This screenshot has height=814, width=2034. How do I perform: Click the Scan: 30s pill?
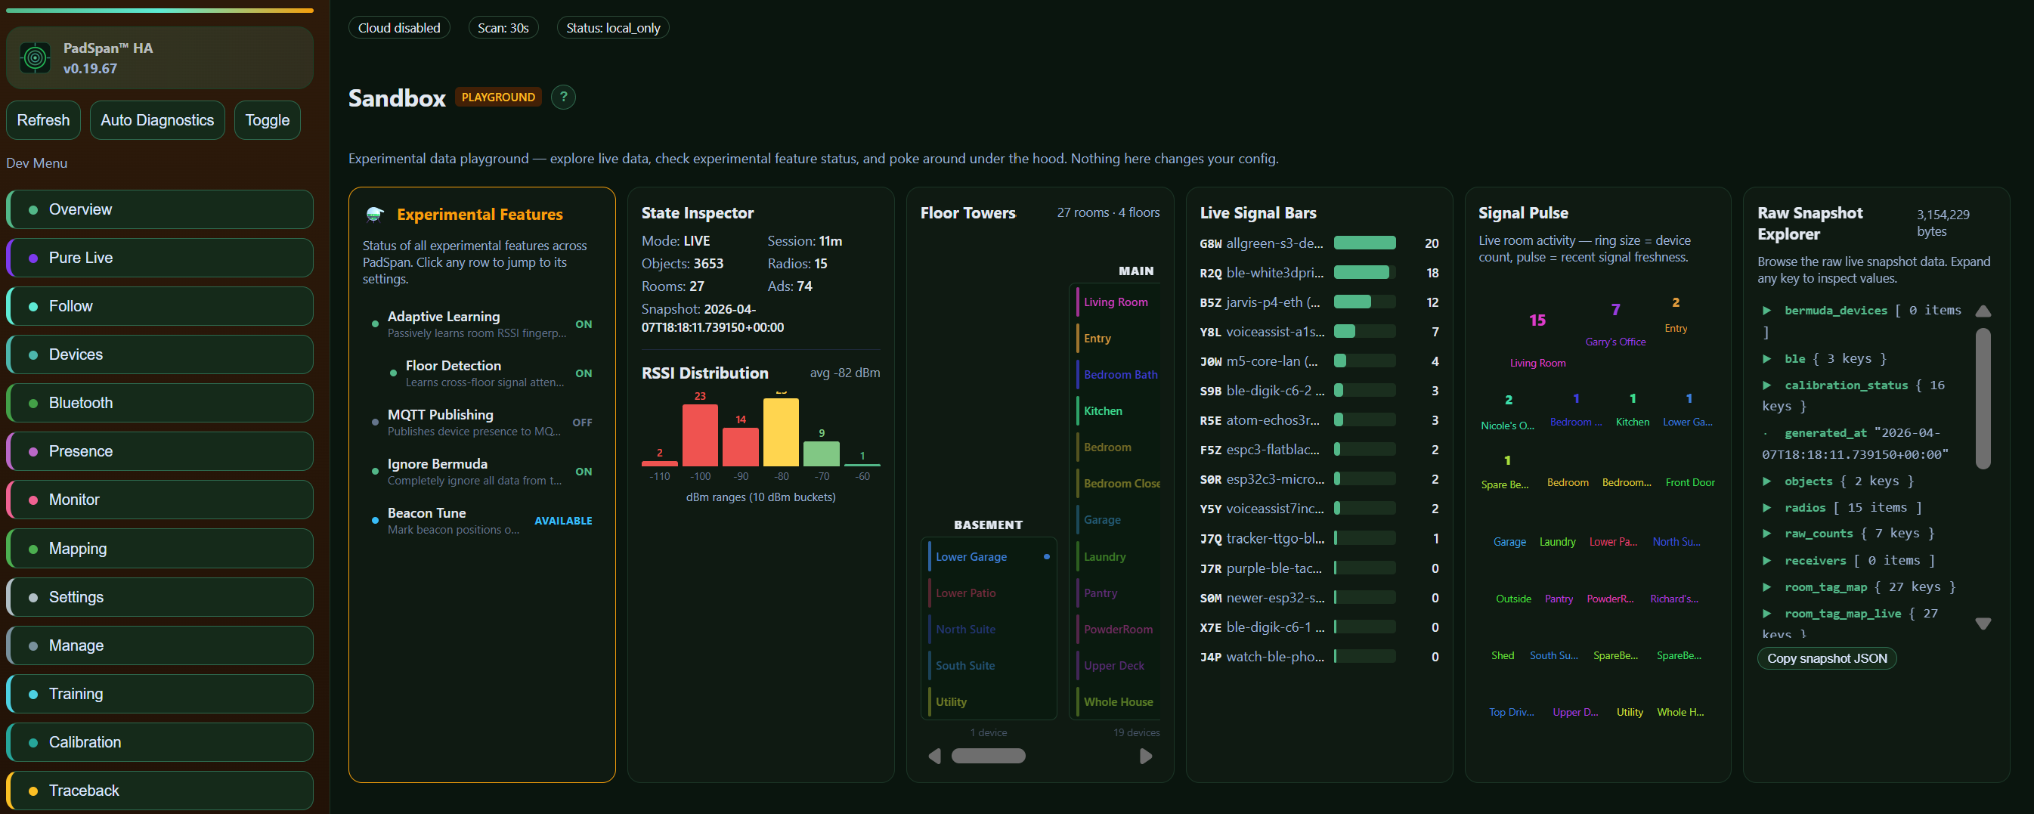[503, 28]
